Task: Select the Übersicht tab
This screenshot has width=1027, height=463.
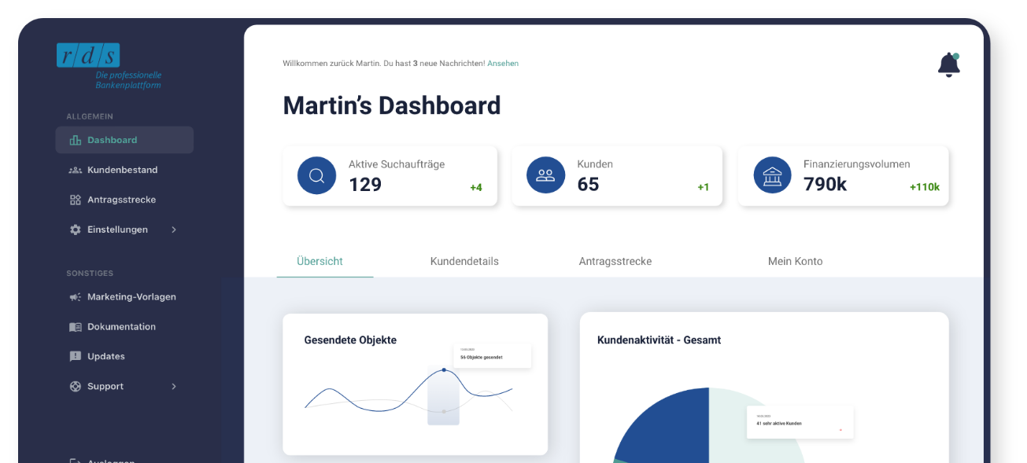Action: point(320,262)
